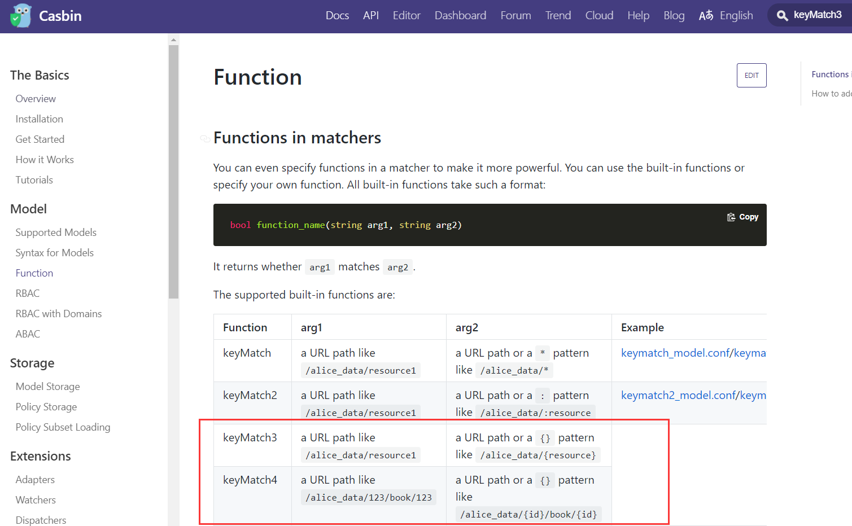Screen dimensions: 852x526
Task: Click Functions in the right table of contents
Action: (830, 74)
